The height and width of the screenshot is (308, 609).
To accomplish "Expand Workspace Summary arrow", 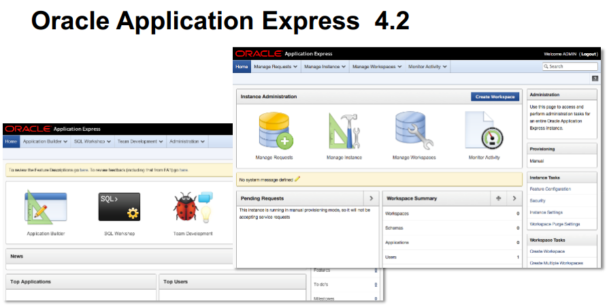I will pos(514,198).
